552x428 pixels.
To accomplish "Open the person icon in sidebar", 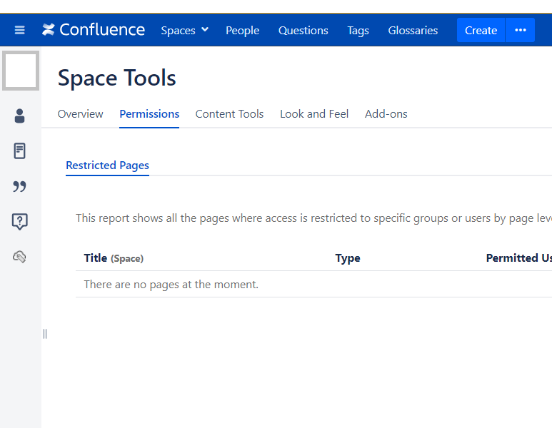I will click(20, 116).
